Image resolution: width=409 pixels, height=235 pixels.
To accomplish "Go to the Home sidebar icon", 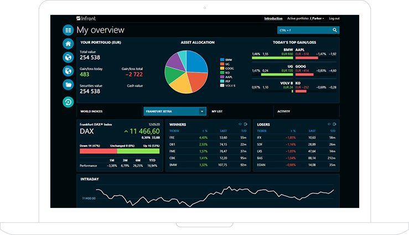I will coord(68,44).
